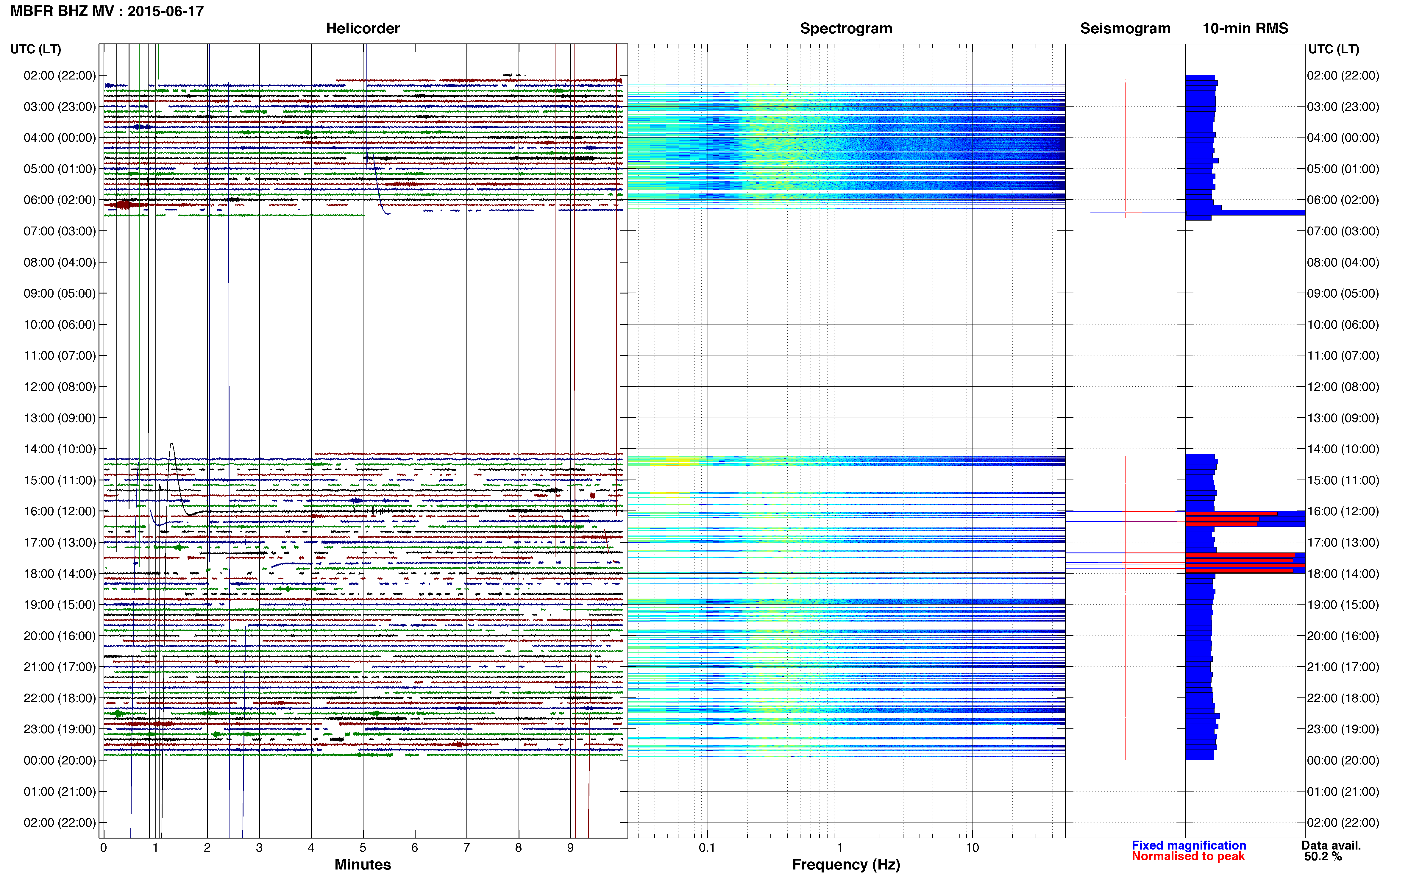Click right axis label '21:00 (17:00)'
Screen dimensions: 1411x882
pos(1343,667)
